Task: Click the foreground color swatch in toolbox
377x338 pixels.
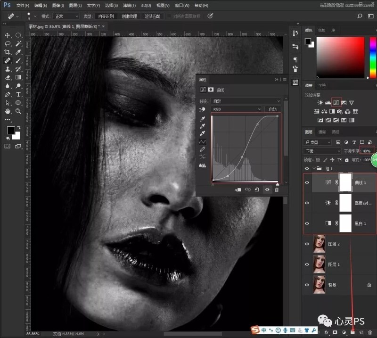Action: click(11, 130)
